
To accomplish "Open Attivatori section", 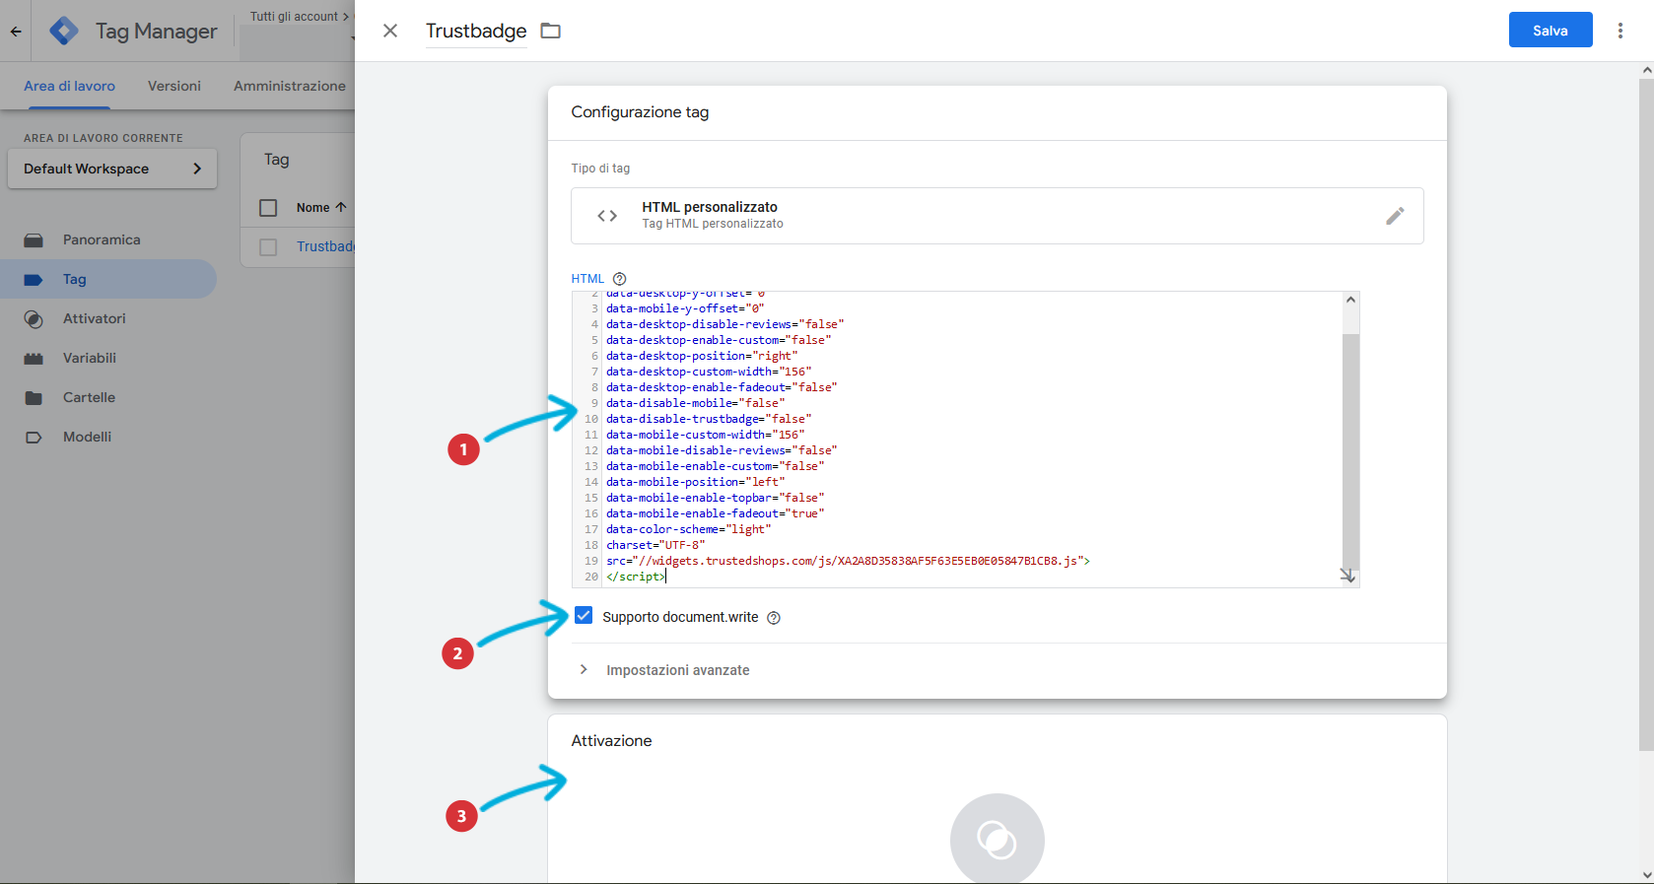I will [95, 318].
